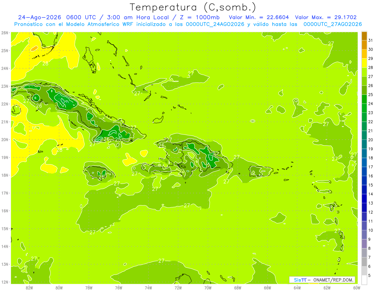Click the 12N latitude label
379x292 pixels.
[5, 282]
